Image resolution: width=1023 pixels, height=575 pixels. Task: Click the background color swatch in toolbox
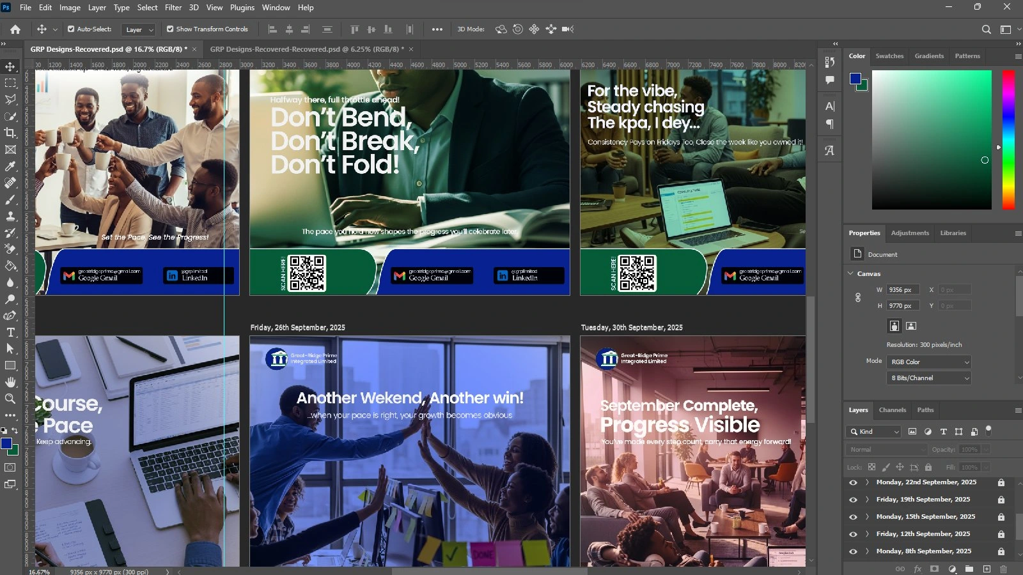[x=13, y=450]
